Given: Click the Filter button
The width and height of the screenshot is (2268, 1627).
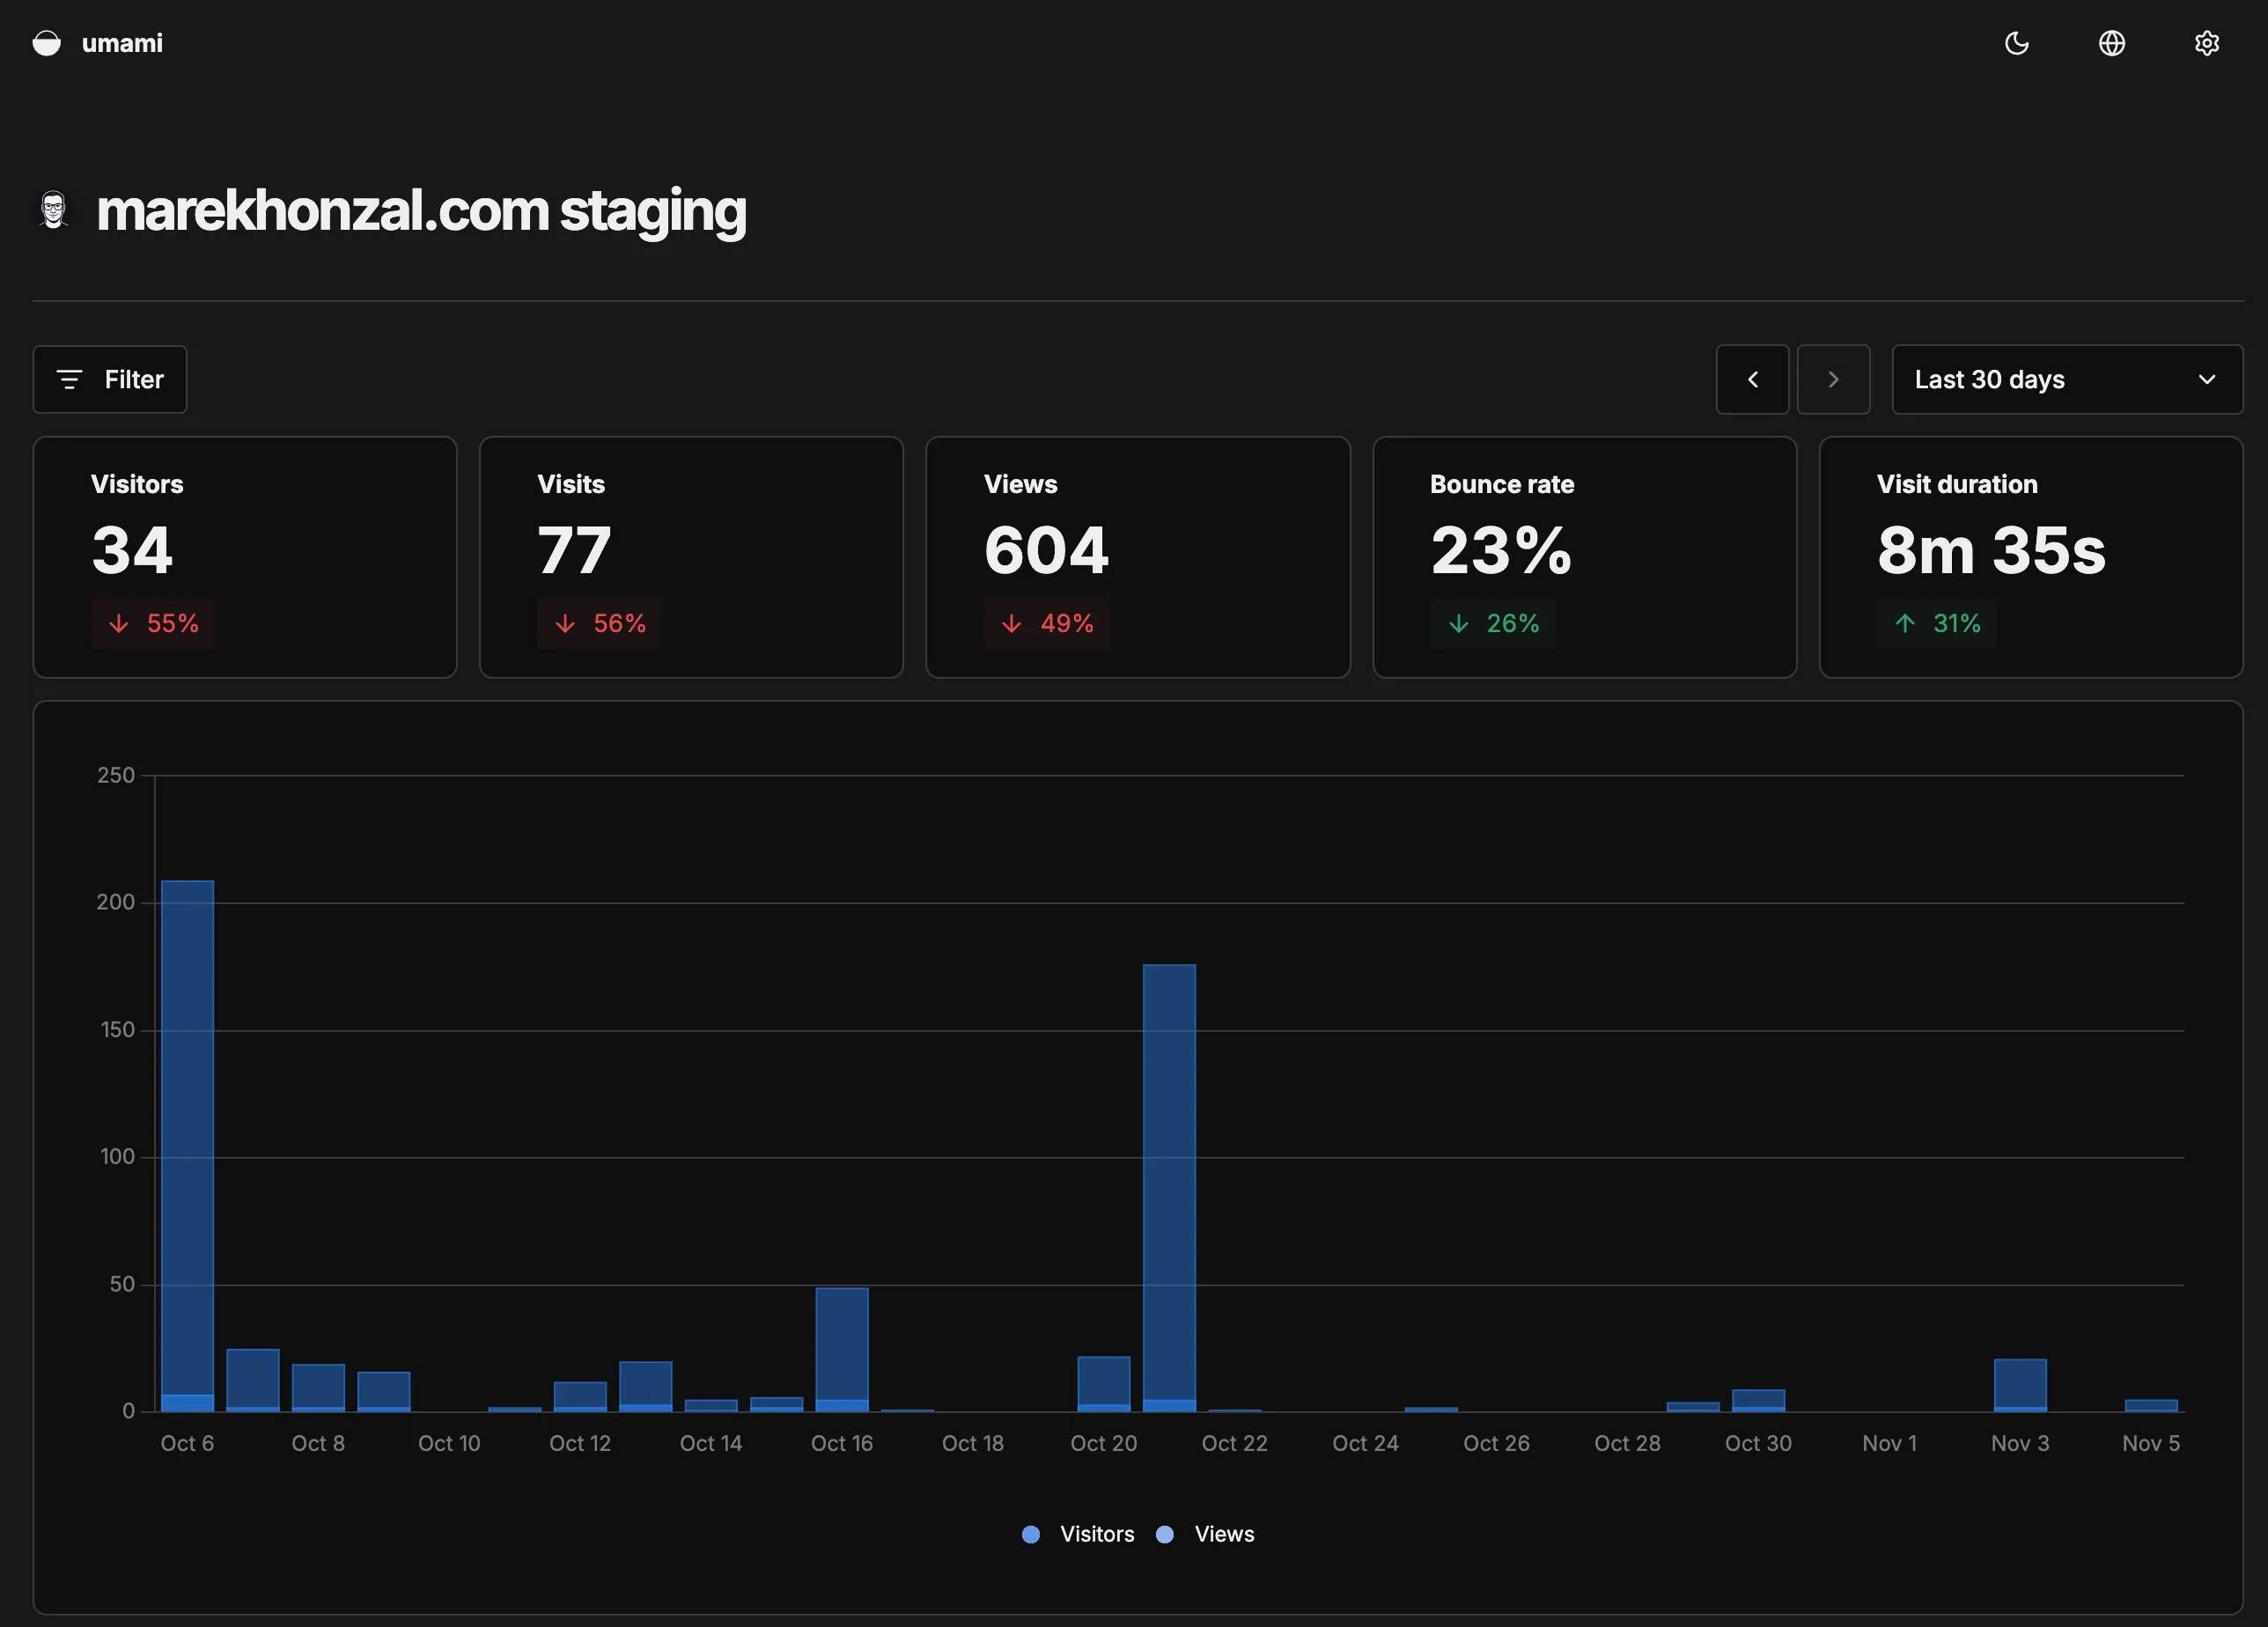Looking at the screenshot, I should pos(110,379).
